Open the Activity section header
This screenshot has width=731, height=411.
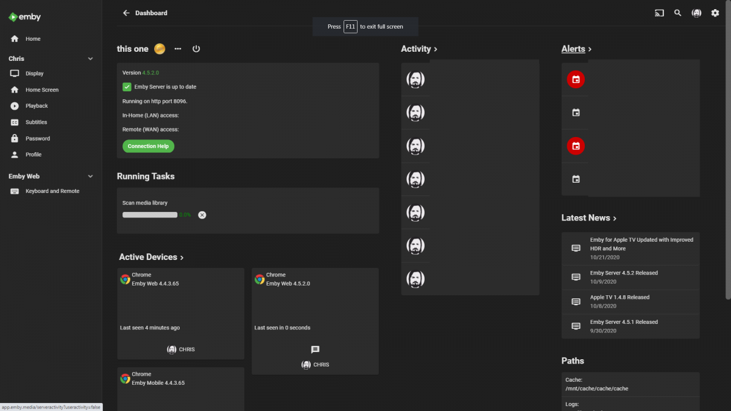click(x=419, y=49)
